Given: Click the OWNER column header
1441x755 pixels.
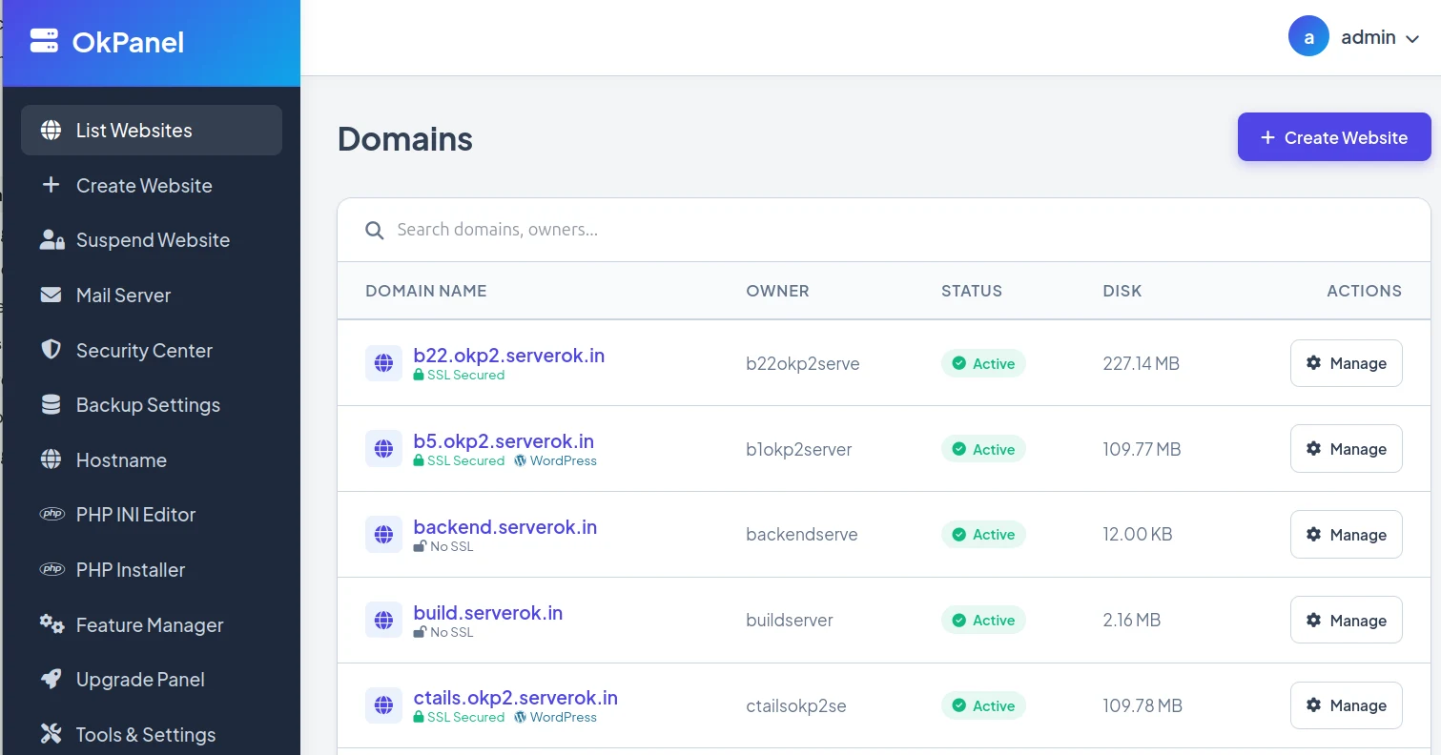Looking at the screenshot, I should click(x=777, y=291).
